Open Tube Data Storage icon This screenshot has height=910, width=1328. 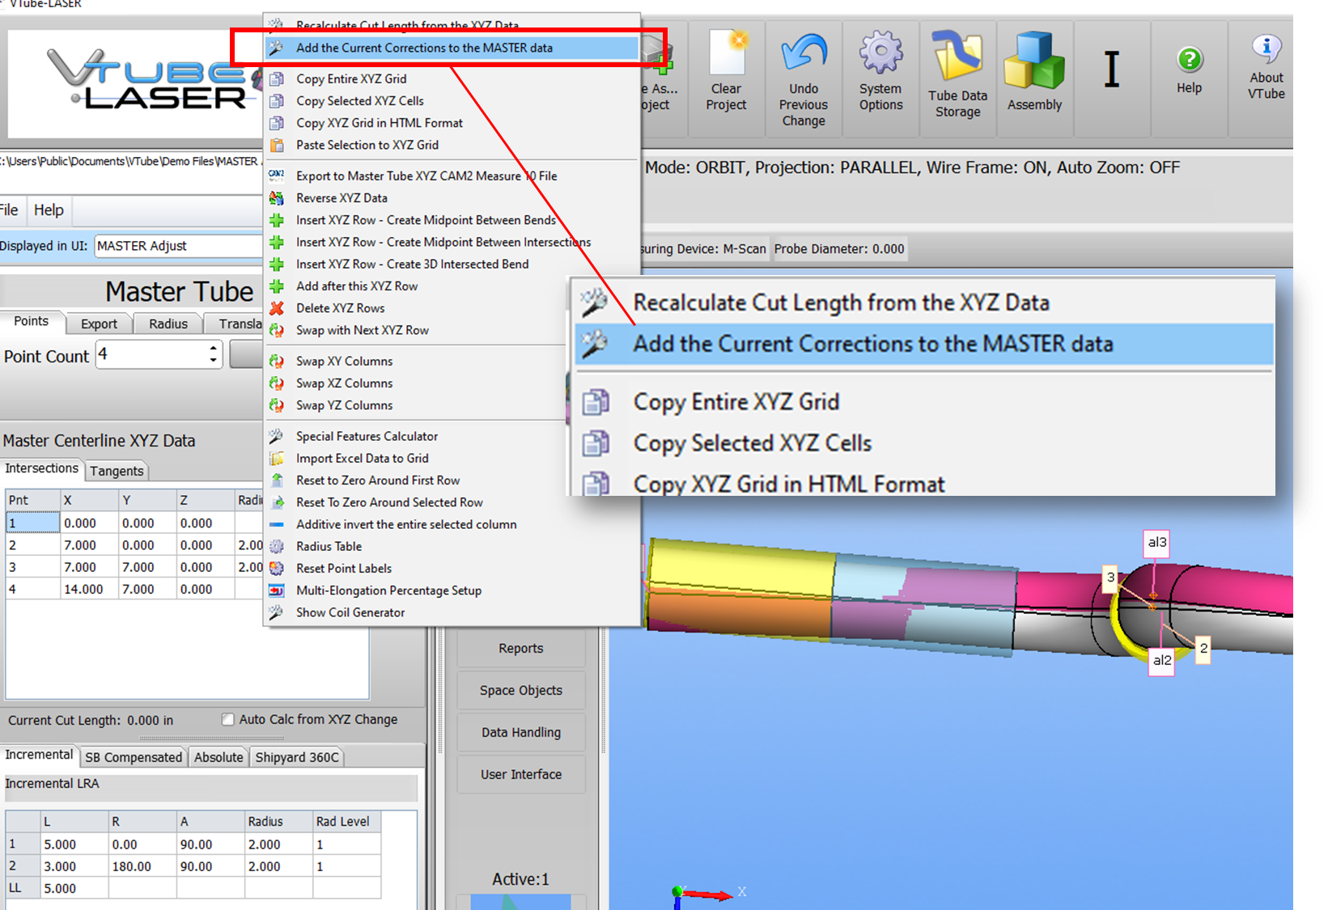click(x=957, y=57)
